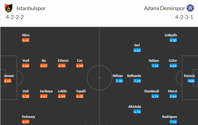Click the Istanbulspor 4-2-2-2 formation text
198x125 pixels.
click(x=15, y=17)
